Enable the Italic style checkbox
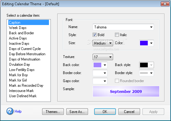The height and width of the screenshot is (121, 171). click(x=117, y=35)
